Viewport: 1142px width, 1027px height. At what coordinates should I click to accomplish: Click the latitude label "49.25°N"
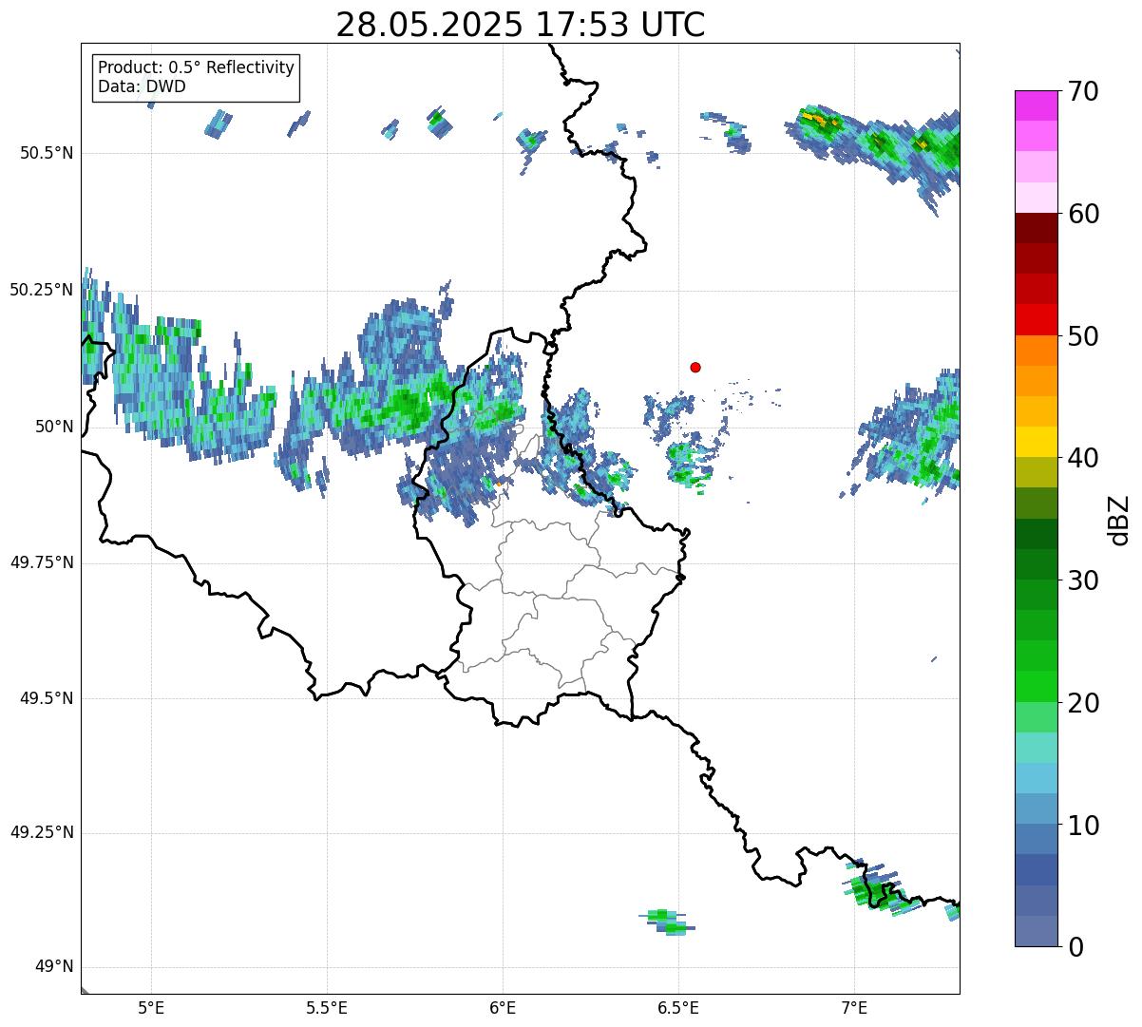[41, 832]
